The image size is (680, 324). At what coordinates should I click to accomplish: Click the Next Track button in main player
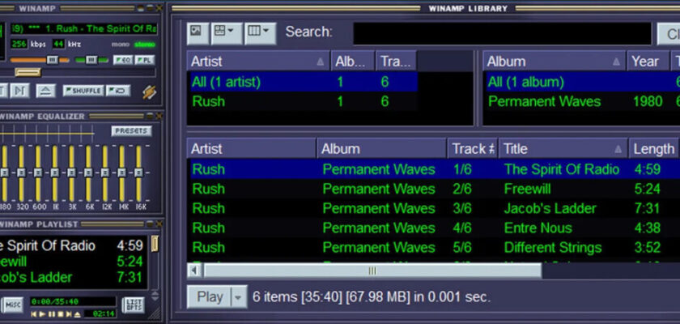(x=20, y=90)
